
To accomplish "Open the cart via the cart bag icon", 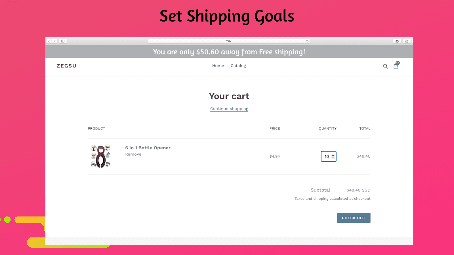I will pyautogui.click(x=396, y=66).
